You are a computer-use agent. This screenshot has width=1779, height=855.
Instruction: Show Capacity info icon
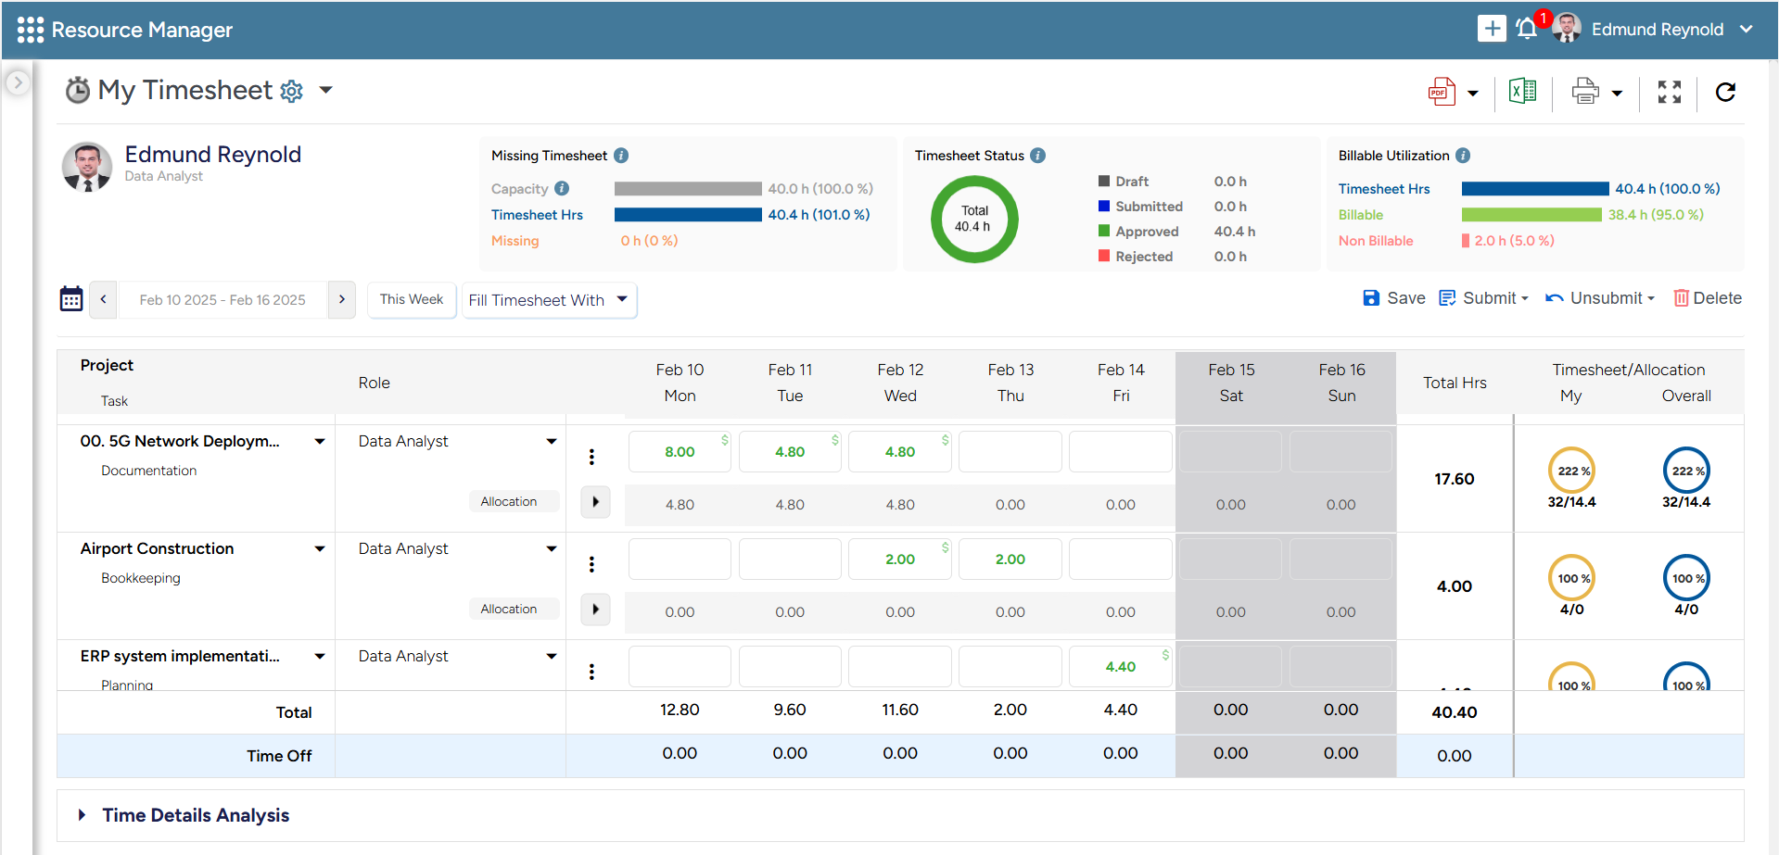[x=562, y=188]
